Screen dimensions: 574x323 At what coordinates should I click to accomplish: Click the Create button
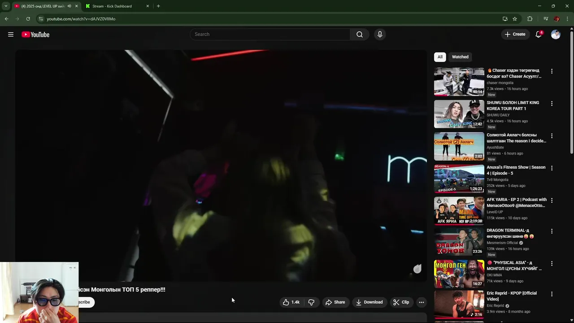point(515,35)
